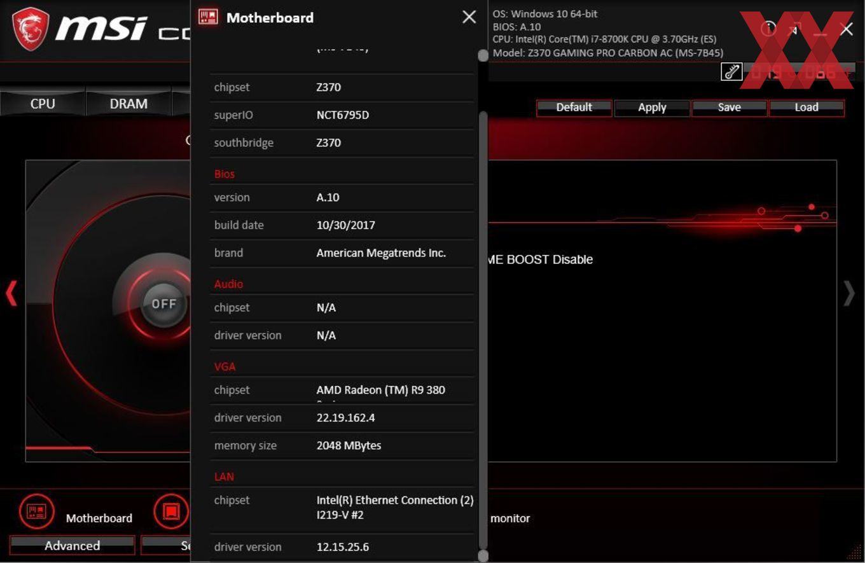Image resolution: width=865 pixels, height=563 pixels.
Task: Click the Motherboard label in bottom bar
Action: [x=99, y=518]
